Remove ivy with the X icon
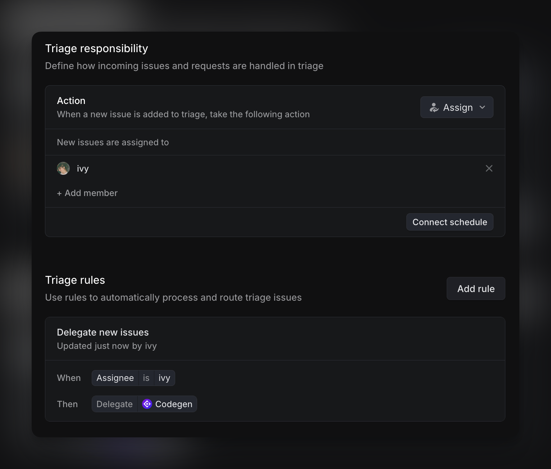The width and height of the screenshot is (551, 469). [489, 168]
